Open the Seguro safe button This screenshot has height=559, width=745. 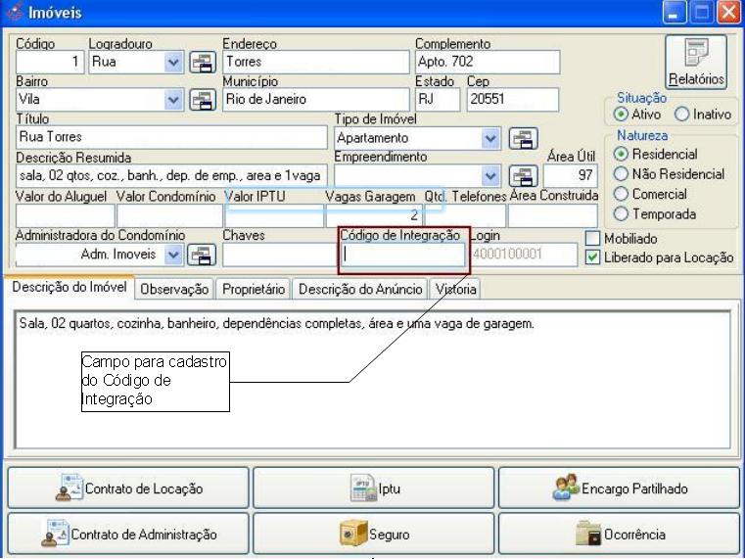pos(375,535)
